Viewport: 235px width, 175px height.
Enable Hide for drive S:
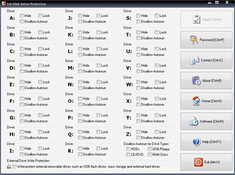click(x=138, y=15)
